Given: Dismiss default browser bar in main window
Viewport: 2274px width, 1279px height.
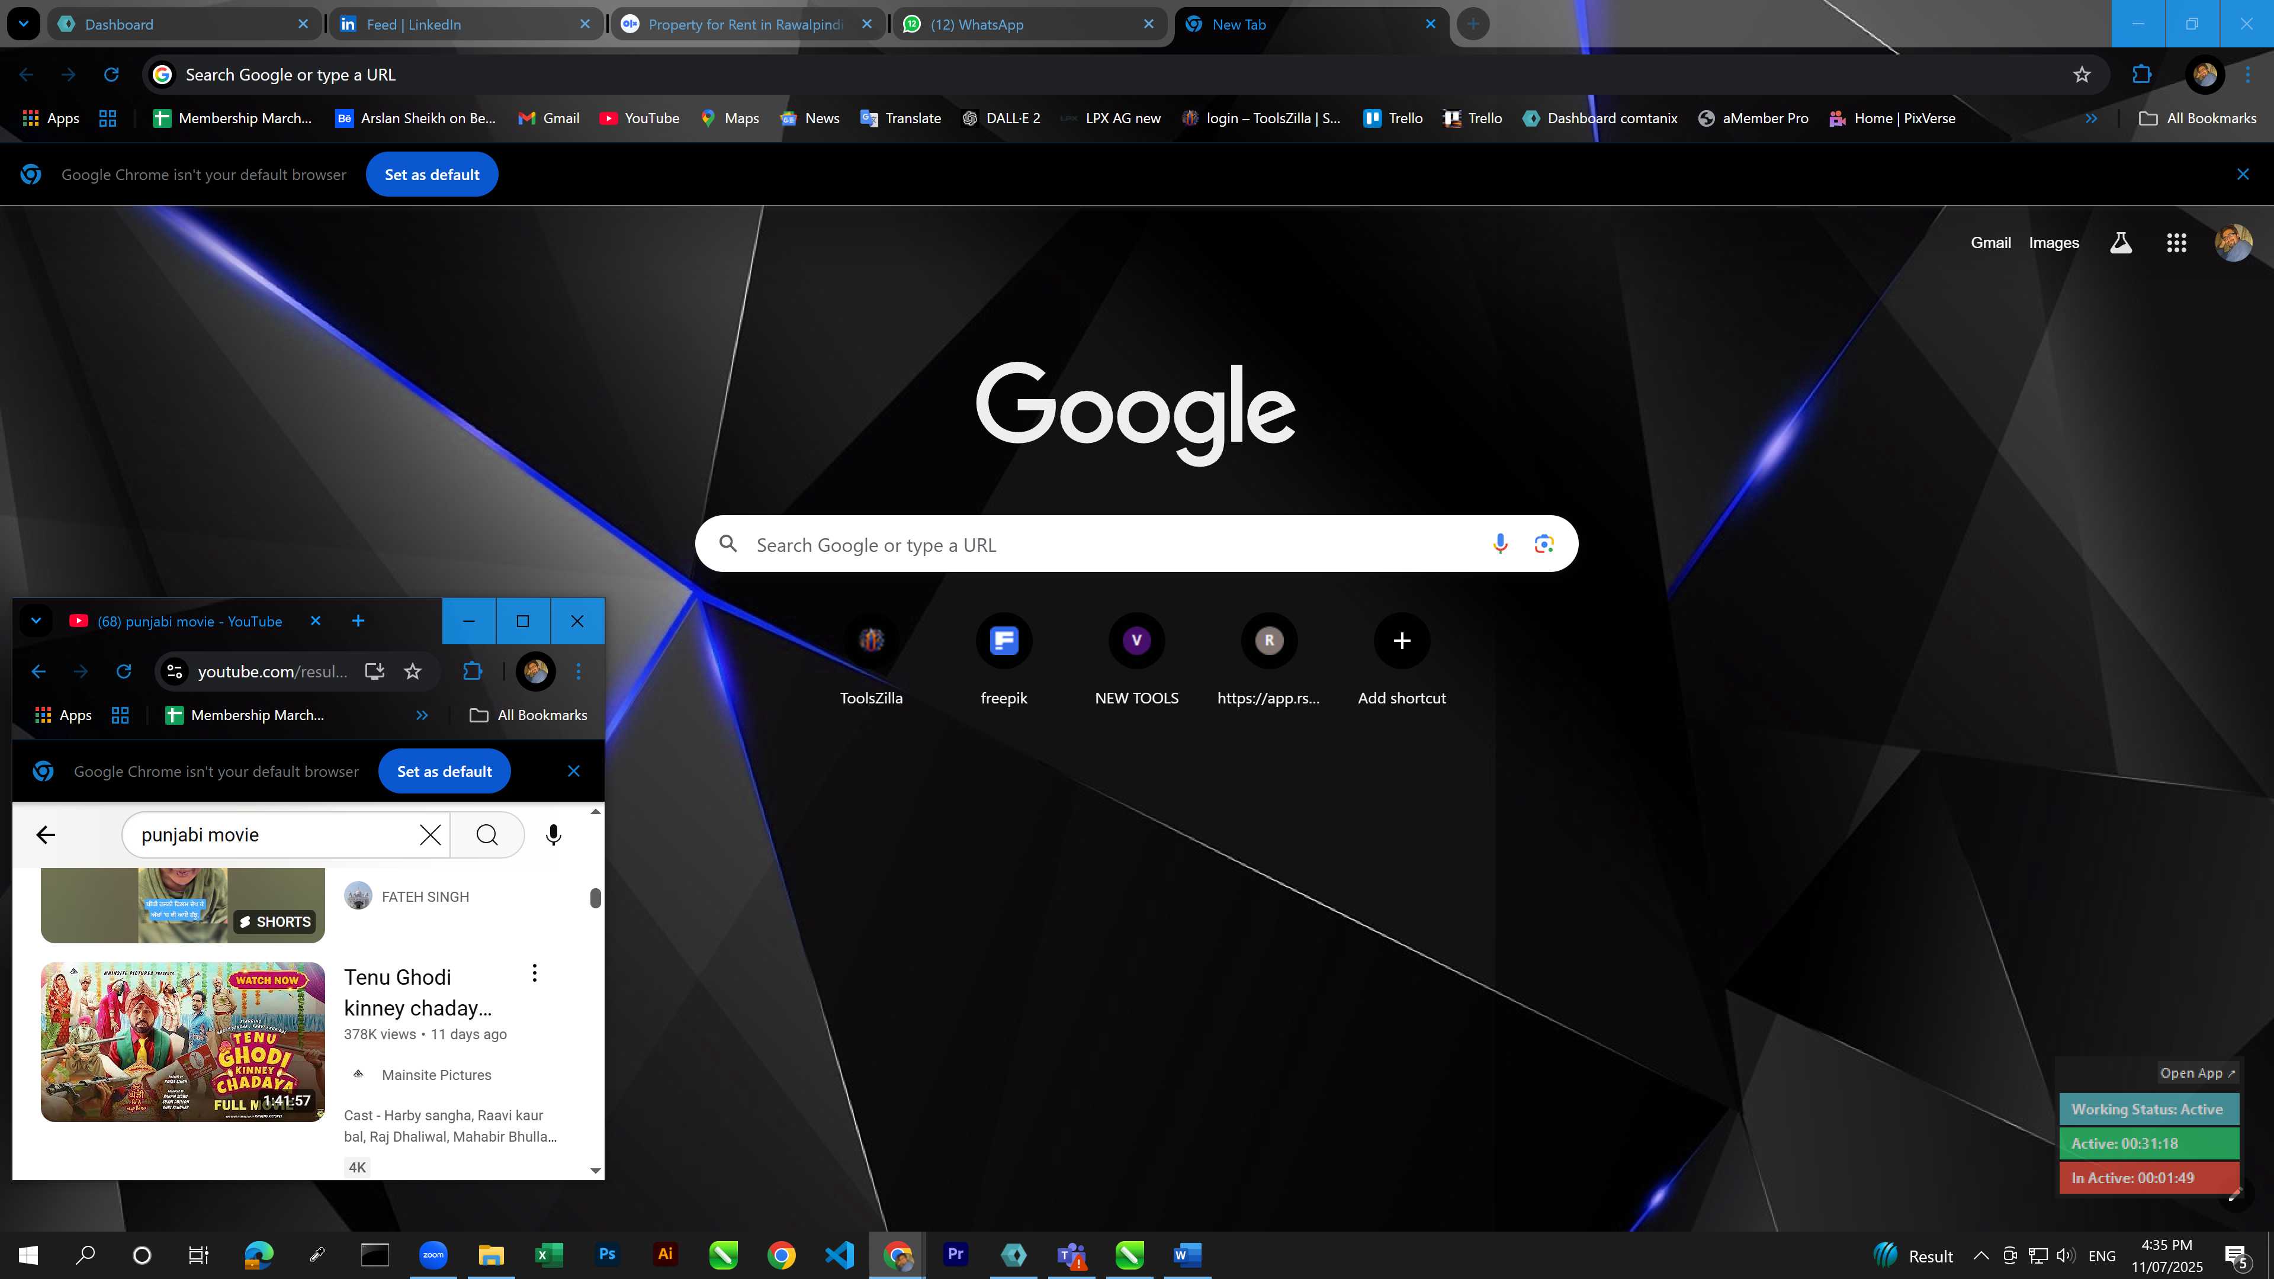Looking at the screenshot, I should [2243, 175].
